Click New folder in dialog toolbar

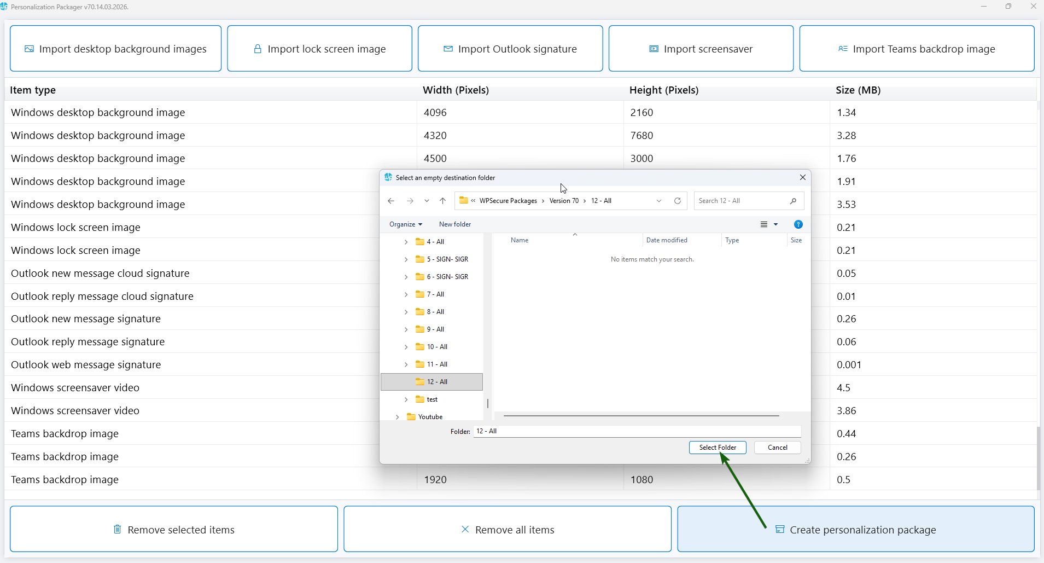454,224
